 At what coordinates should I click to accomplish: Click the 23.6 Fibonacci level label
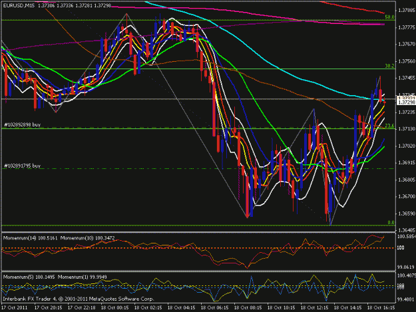tap(389, 126)
